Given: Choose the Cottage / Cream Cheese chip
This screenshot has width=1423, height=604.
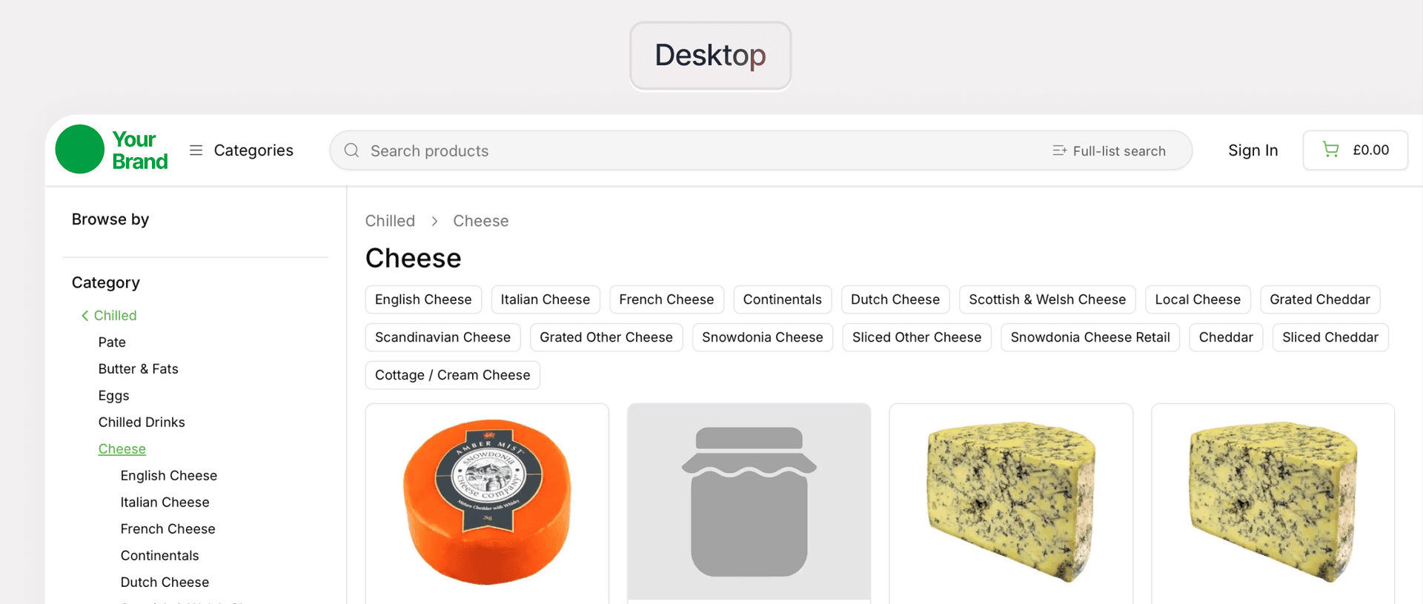Looking at the screenshot, I should point(452,375).
